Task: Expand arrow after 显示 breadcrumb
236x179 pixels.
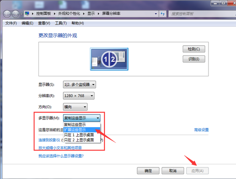Action: coord(98,14)
